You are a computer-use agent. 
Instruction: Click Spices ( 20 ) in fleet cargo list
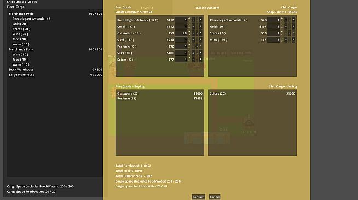pos(21,29)
